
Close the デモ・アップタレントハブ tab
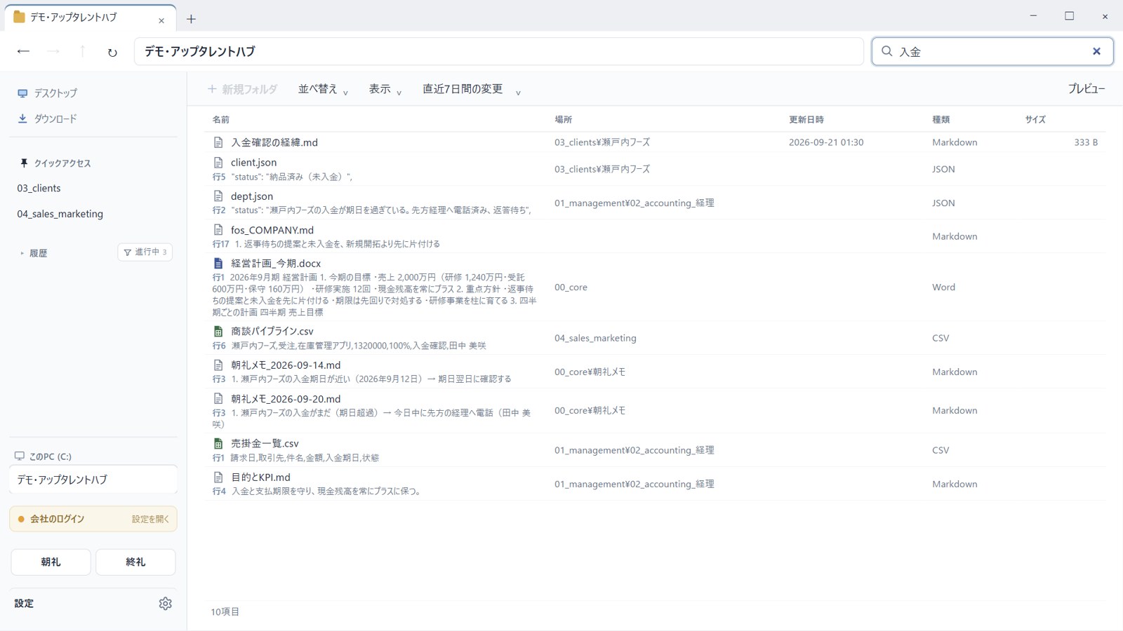point(161,20)
